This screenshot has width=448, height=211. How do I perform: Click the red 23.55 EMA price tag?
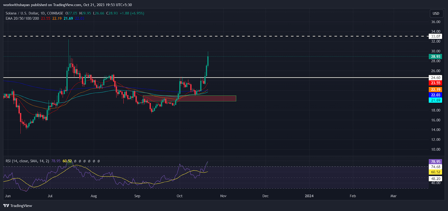[435, 83]
